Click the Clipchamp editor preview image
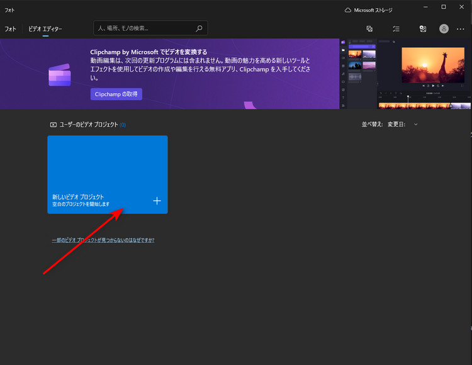Viewport: 472px width, 365px height. point(405,74)
